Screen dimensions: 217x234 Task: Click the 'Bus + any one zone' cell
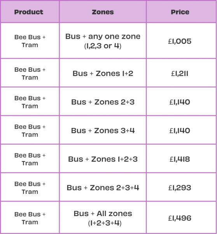(103, 41)
